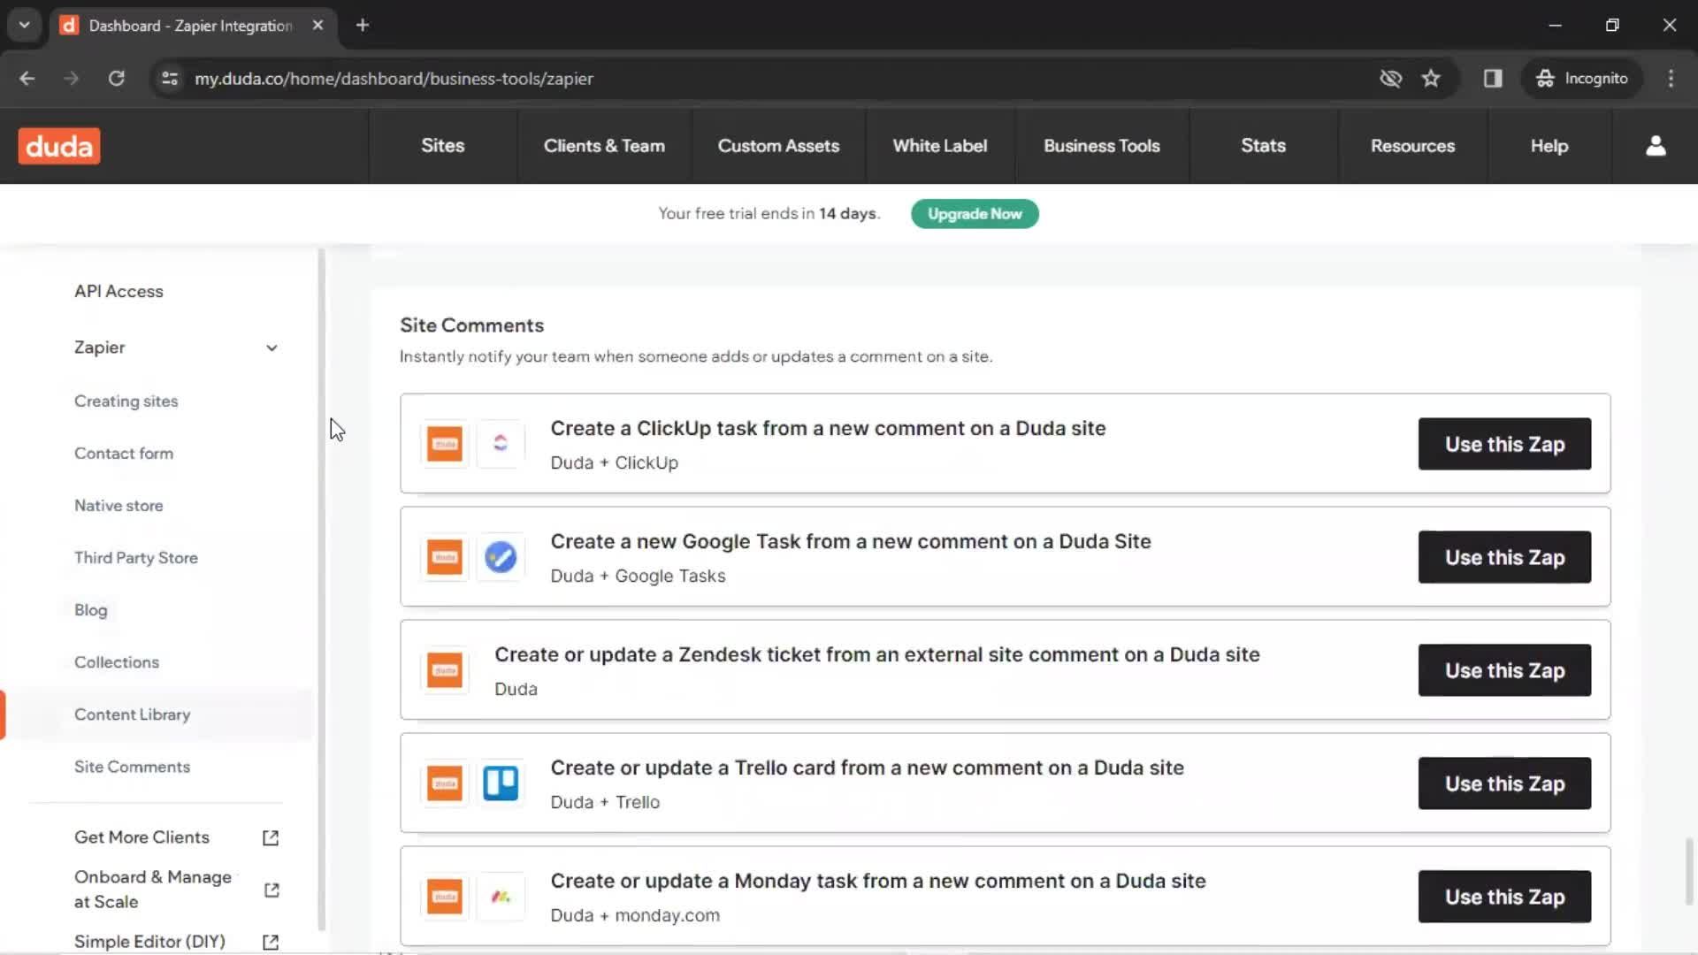
Task: Open the tab search dropdown arrow
Action: [25, 26]
